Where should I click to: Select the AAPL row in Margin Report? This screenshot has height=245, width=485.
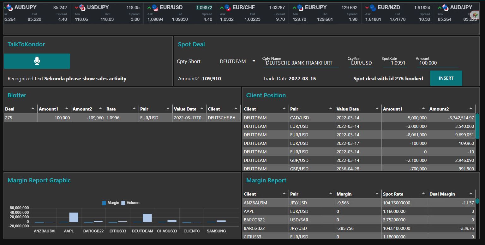359,211
